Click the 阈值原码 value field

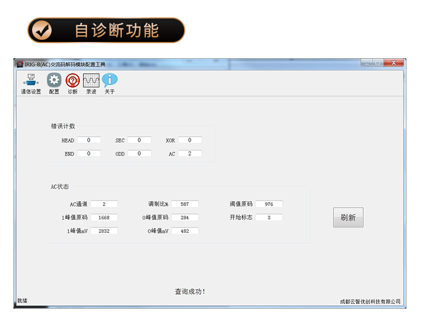[269, 204]
